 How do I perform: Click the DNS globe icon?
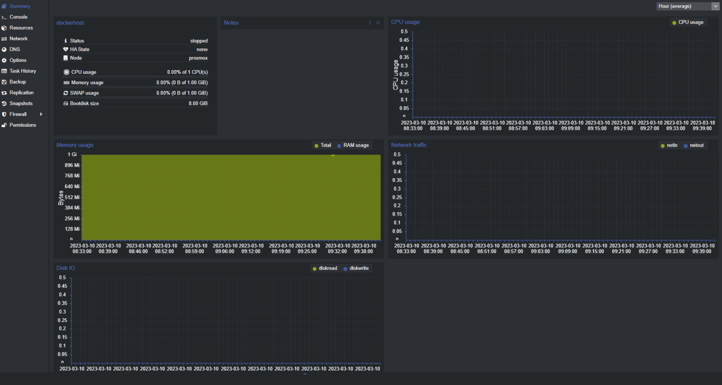[4, 49]
